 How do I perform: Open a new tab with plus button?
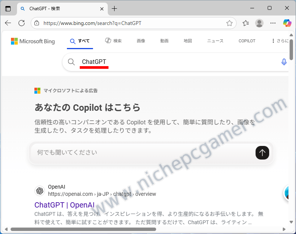tap(115, 9)
